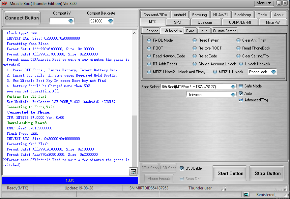Open the Misc sub-tab
Viewport: 290px width, 199px height.
(204, 31)
